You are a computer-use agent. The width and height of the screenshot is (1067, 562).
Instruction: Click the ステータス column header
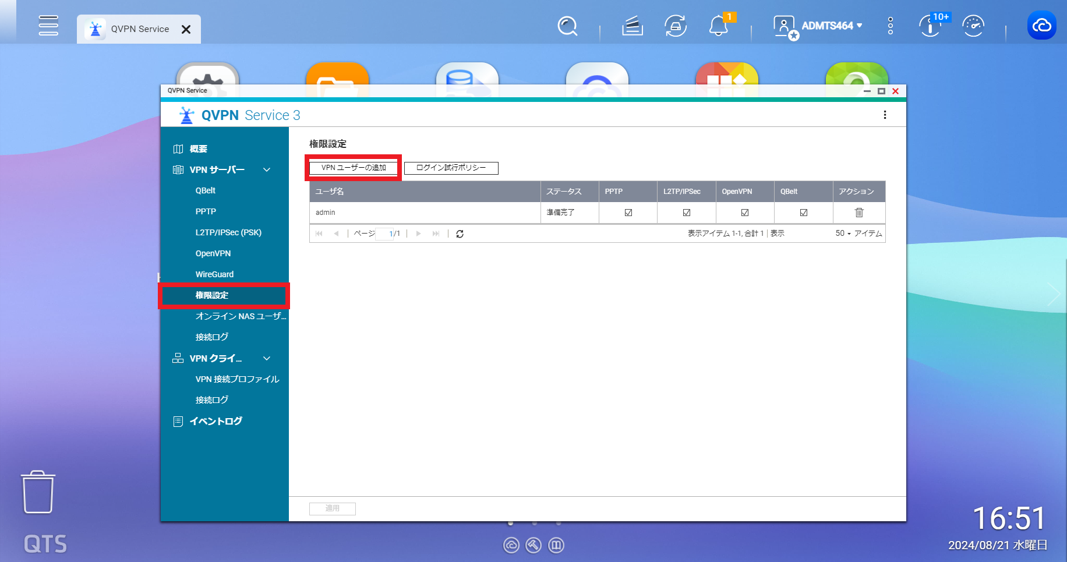(570, 192)
